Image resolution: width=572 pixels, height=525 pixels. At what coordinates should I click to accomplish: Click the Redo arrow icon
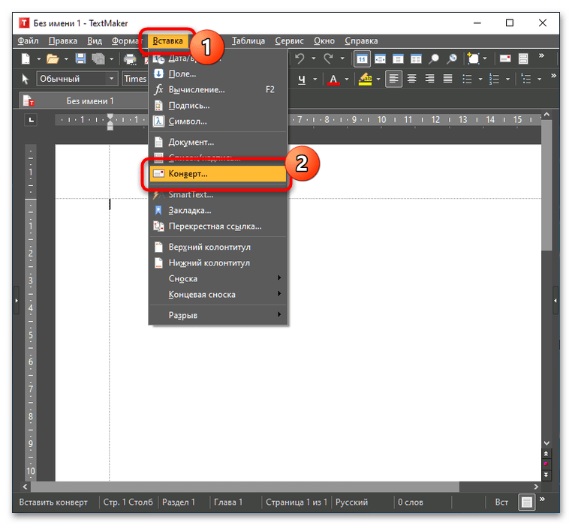(x=328, y=58)
